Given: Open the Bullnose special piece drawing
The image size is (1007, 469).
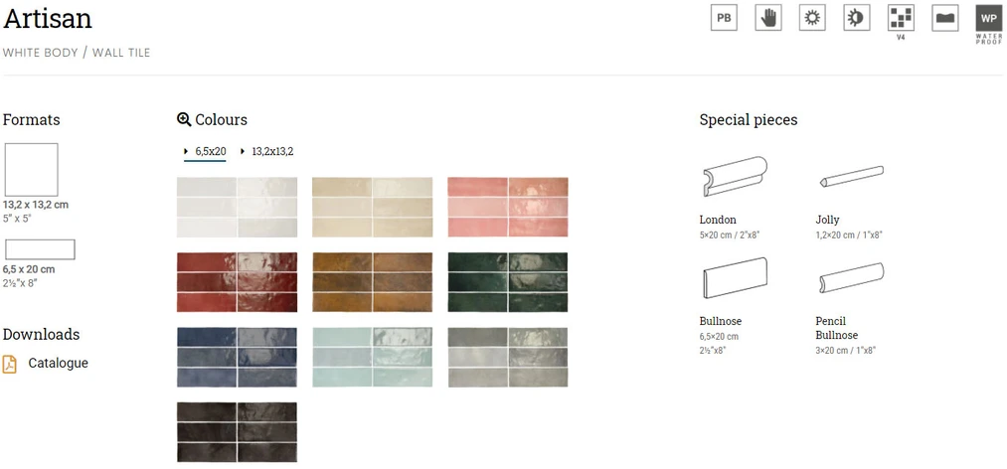Looking at the screenshot, I should pos(736,278).
